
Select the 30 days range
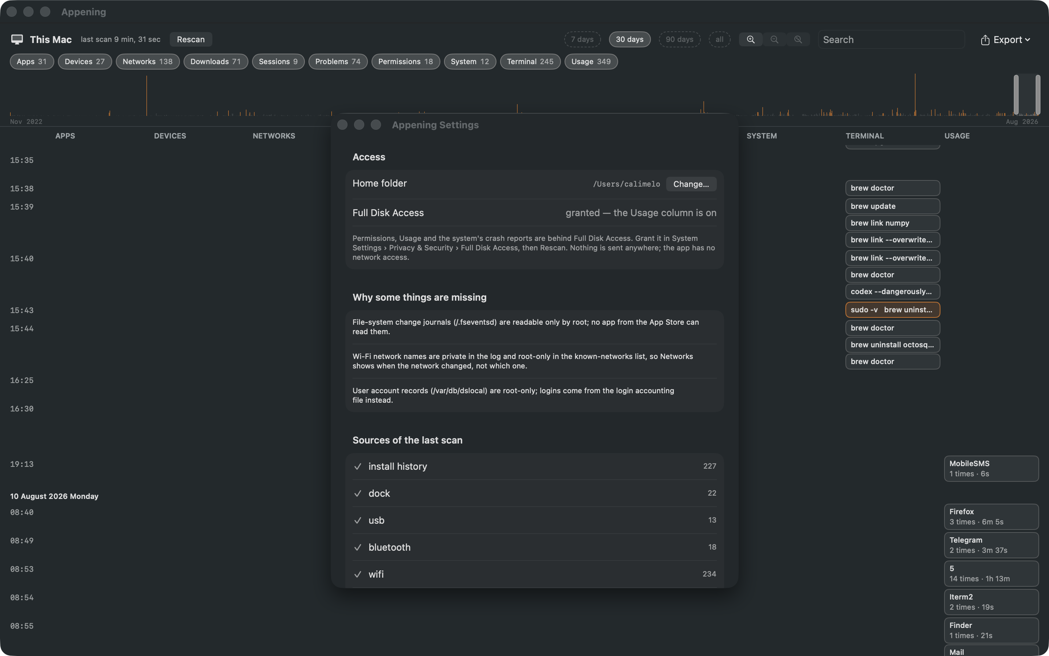(x=629, y=39)
